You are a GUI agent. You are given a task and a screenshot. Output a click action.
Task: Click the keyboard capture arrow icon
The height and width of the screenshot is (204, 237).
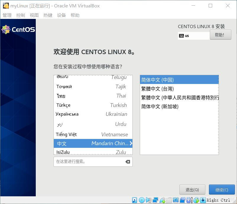(203, 200)
